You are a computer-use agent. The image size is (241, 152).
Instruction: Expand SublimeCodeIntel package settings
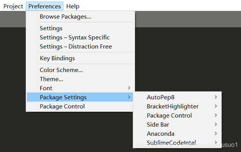coord(177,143)
